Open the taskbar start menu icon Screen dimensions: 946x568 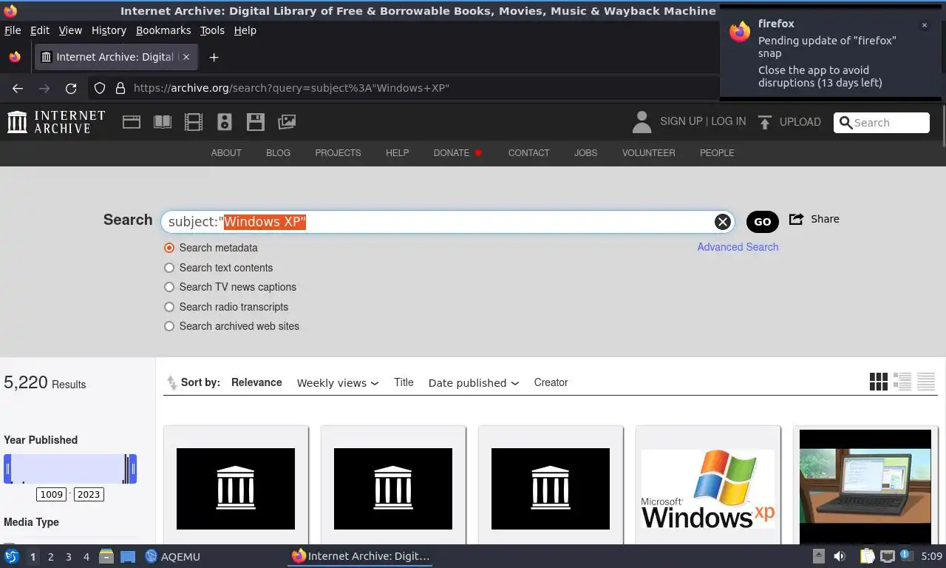pos(11,556)
